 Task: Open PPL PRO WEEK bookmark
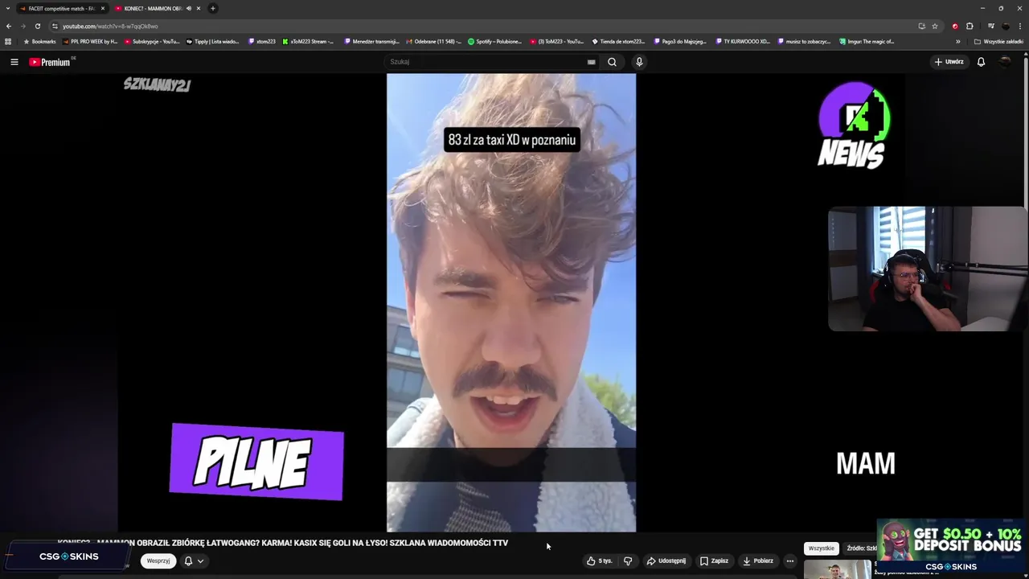tap(90, 41)
